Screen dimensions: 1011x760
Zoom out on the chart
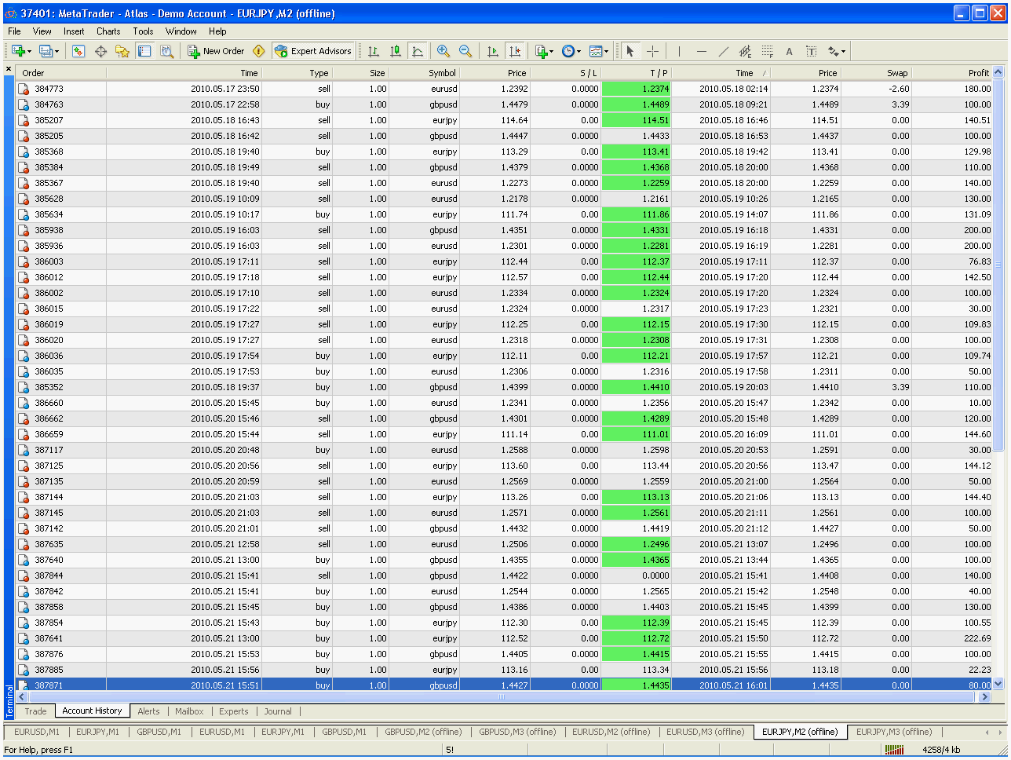click(x=465, y=51)
